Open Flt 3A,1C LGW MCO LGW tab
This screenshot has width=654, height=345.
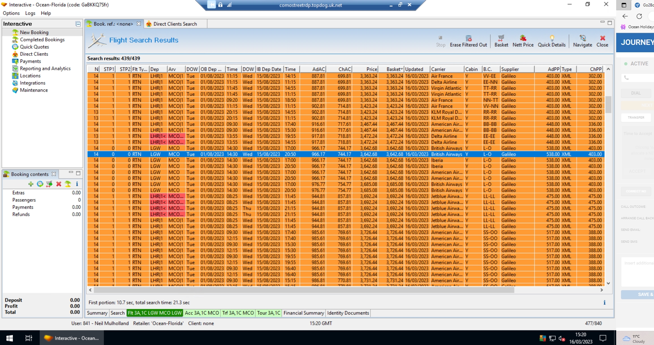155,313
